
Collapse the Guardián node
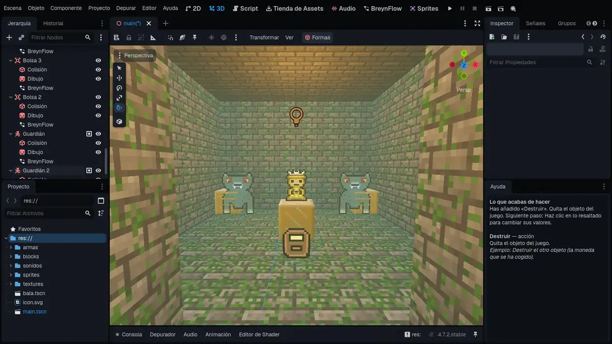(11, 134)
